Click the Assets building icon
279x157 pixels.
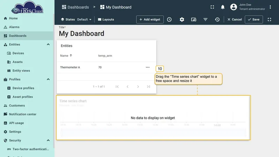[x=9, y=62]
